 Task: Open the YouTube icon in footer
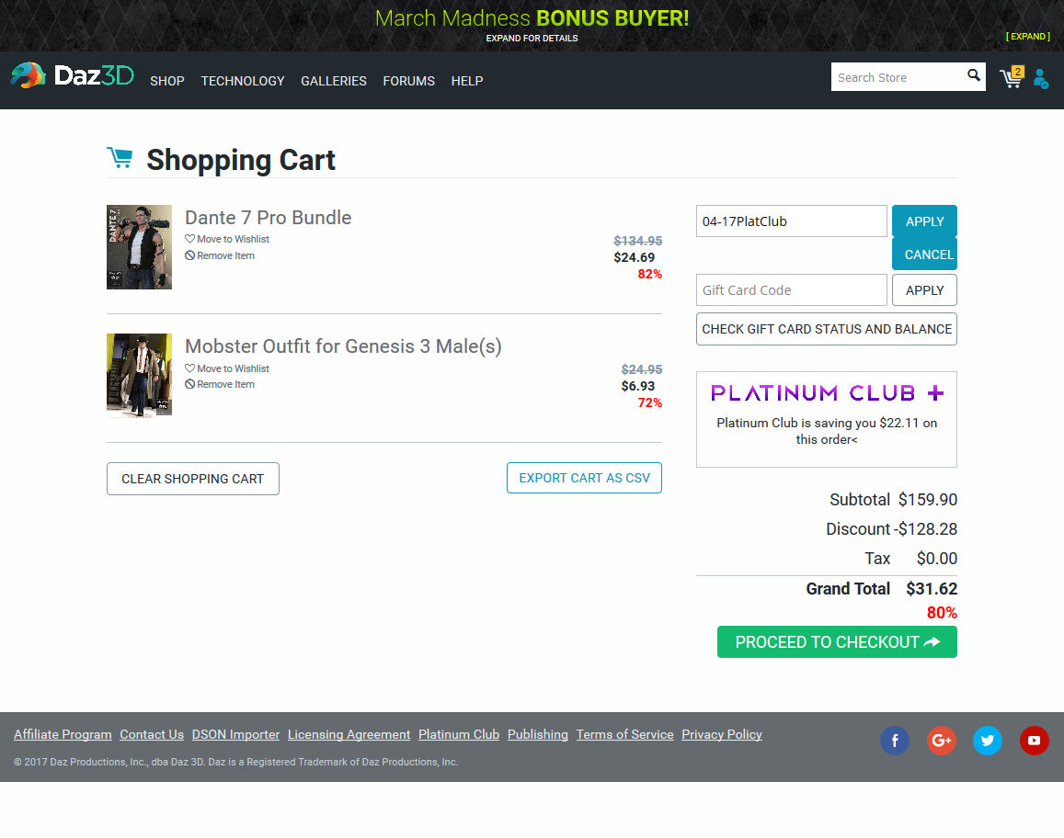[1035, 741]
